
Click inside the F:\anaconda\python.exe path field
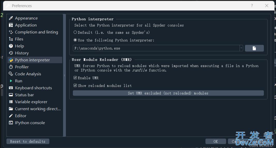[156, 48]
